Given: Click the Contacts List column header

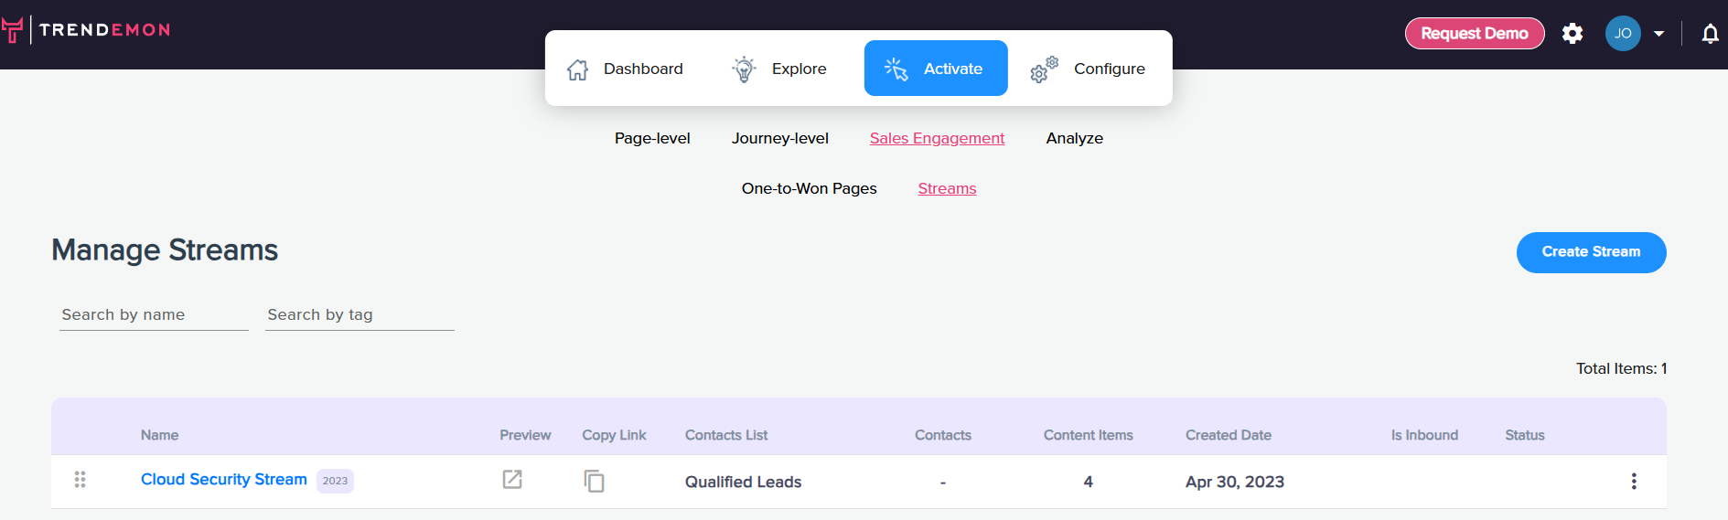Looking at the screenshot, I should [x=726, y=435].
